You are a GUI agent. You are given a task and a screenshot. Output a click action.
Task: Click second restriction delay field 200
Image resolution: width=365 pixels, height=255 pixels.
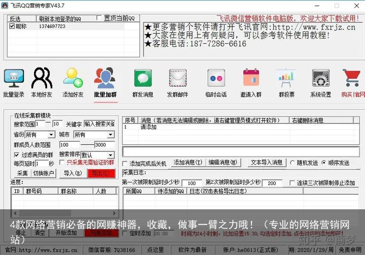(x=272, y=183)
